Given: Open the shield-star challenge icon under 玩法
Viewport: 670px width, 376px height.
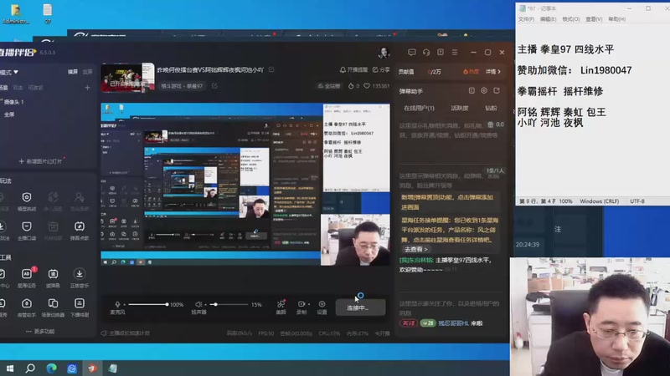Looking at the screenshot, I should (x=27, y=197).
